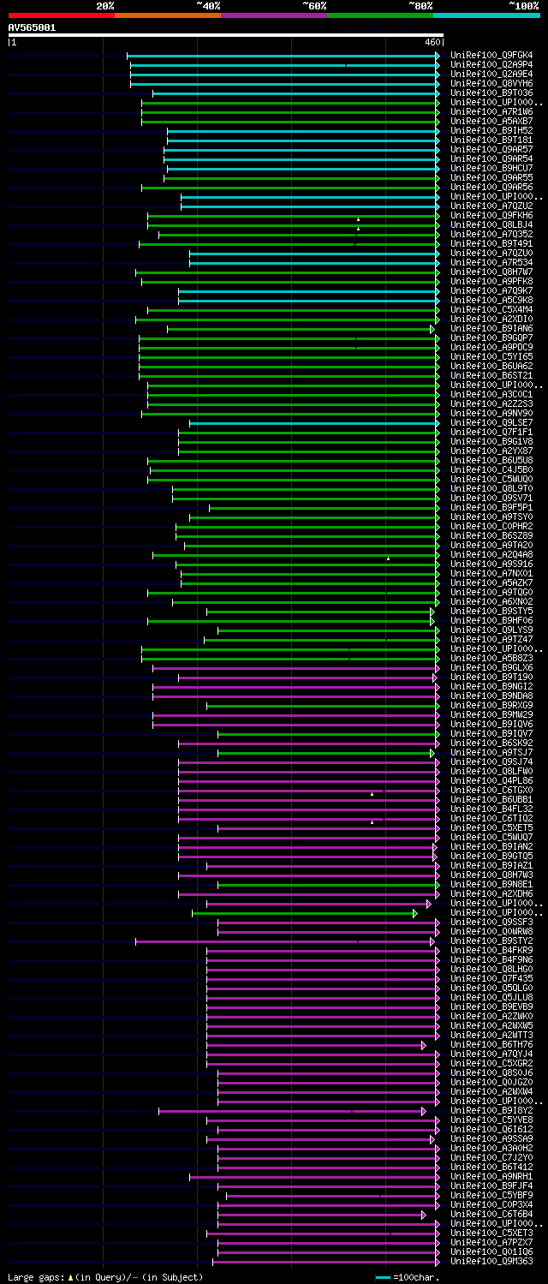The image size is (548, 1284).
Task: Open hit UniRef100_Q7F435
Action: pos(491,979)
